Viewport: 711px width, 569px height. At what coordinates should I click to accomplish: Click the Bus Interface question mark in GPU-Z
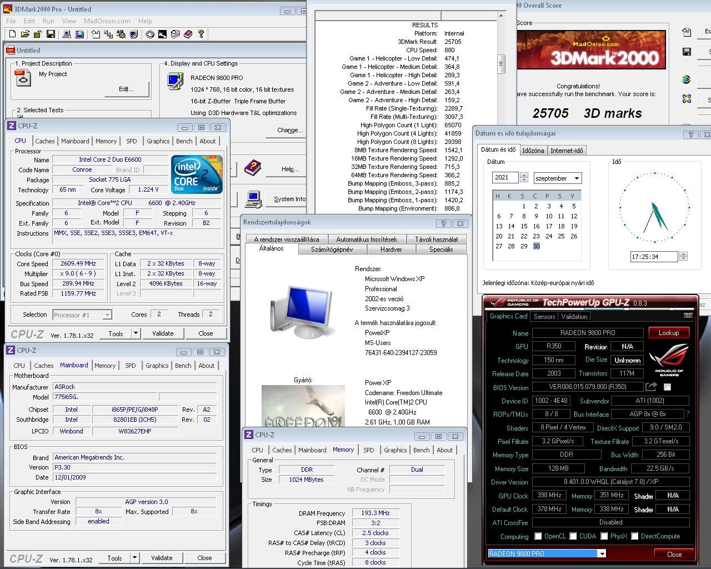coord(688,414)
